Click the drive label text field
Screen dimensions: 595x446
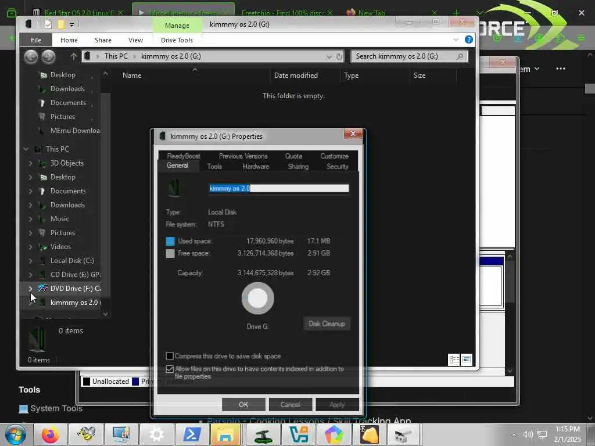coord(278,188)
